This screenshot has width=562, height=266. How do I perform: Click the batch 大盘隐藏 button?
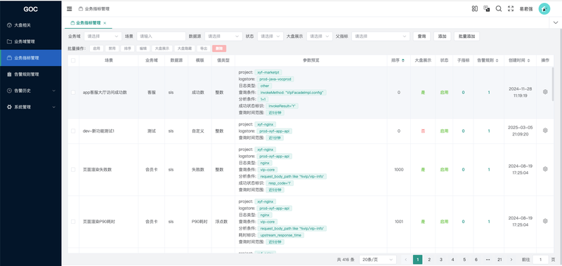tap(185, 48)
